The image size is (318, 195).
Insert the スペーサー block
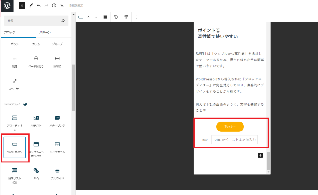tap(15, 84)
